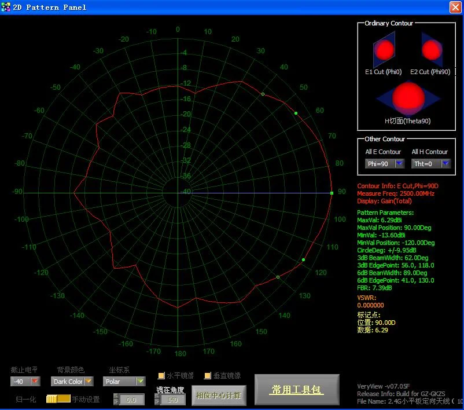Click the angle stepper arrows beside 140

click(156, 400)
